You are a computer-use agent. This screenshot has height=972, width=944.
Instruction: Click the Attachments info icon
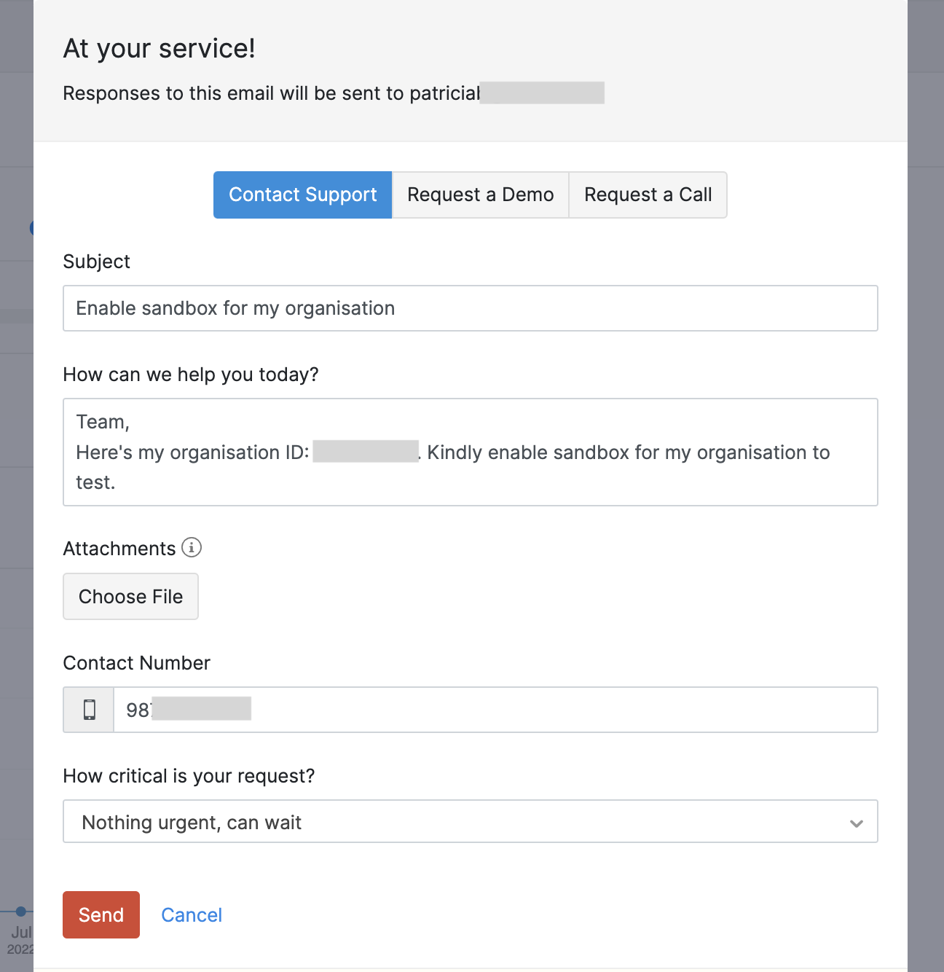(x=192, y=548)
